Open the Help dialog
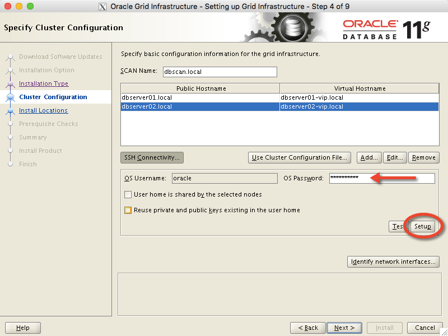448x336 pixels. [22, 328]
